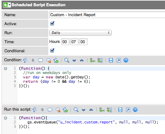The height and width of the screenshot is (134, 165).
Task: Click Comment icon in Run this script toolbar
Action: click(50, 110)
